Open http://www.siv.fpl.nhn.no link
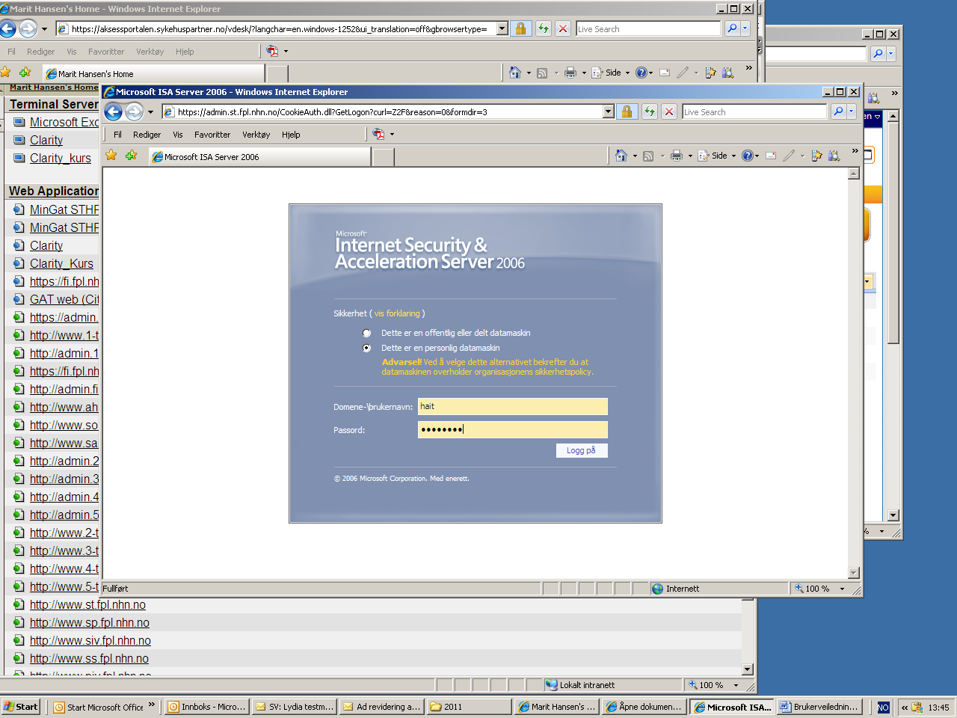The image size is (957, 718). pos(90,640)
